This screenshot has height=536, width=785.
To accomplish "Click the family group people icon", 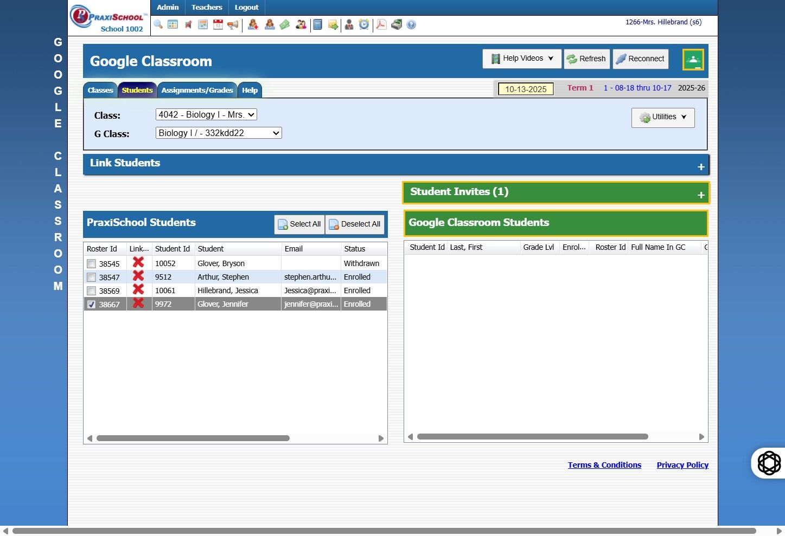I will coord(301,24).
